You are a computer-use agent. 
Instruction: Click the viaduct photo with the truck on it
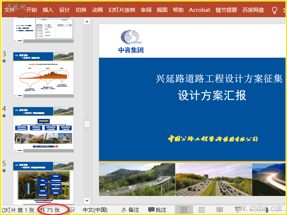137,180
